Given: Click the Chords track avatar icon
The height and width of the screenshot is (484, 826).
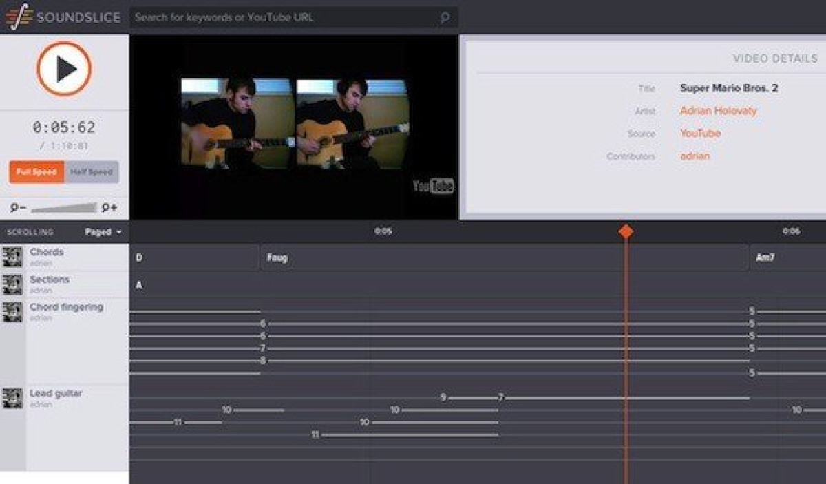Looking at the screenshot, I should click(x=12, y=257).
